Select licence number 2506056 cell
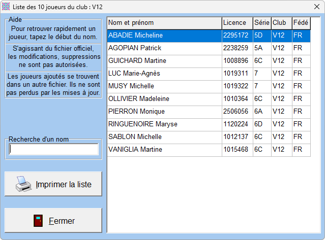Screen dimensions: 325x240 (x=237, y=112)
